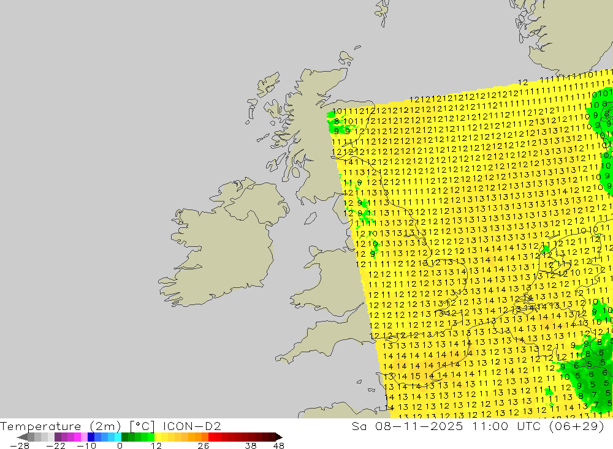Pick the light pink swatch in the legend

point(85,437)
